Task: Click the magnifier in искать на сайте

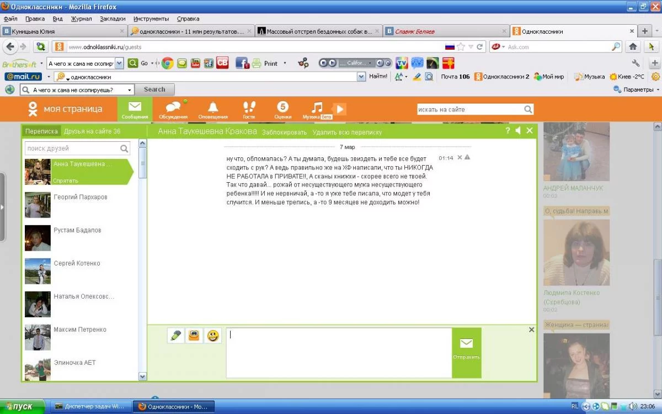Action: (527, 109)
